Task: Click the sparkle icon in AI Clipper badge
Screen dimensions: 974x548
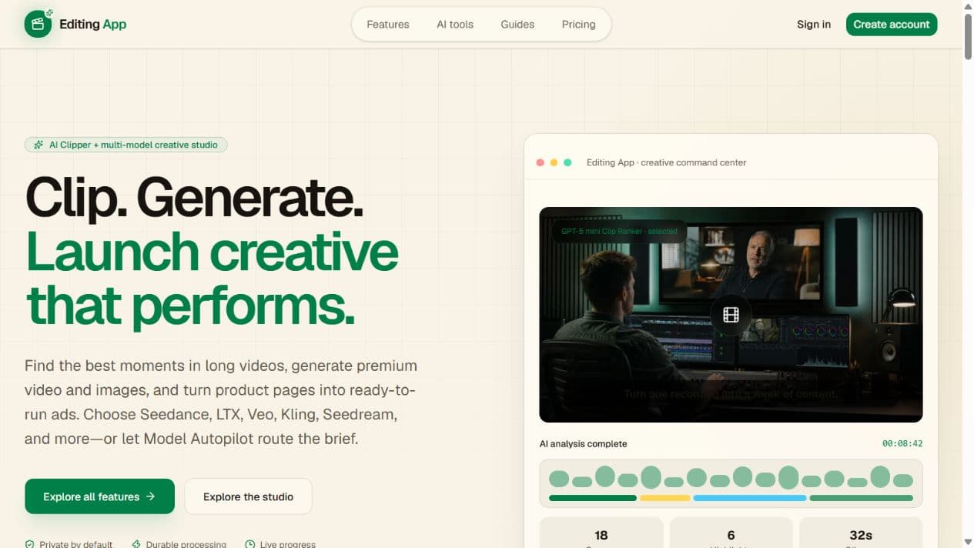Action: coord(38,145)
